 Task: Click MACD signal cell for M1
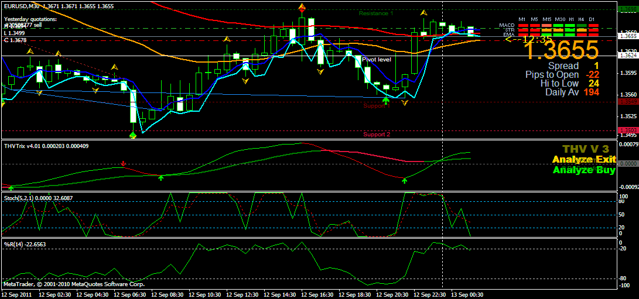522,26
